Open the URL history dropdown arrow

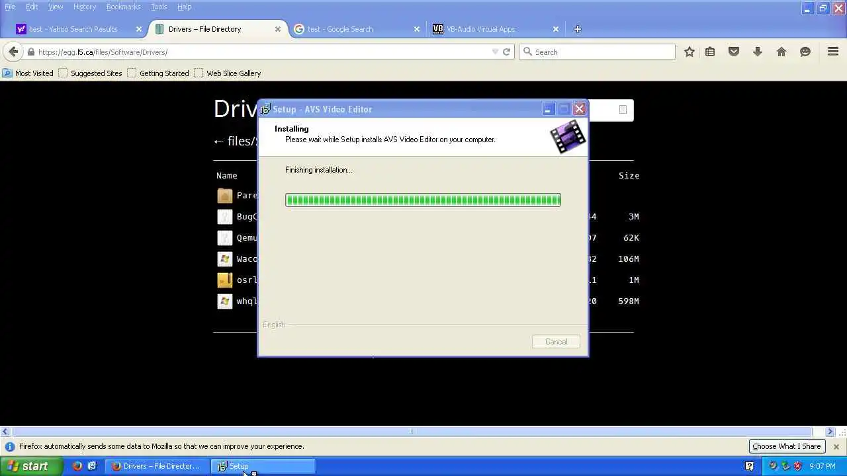[495, 52]
